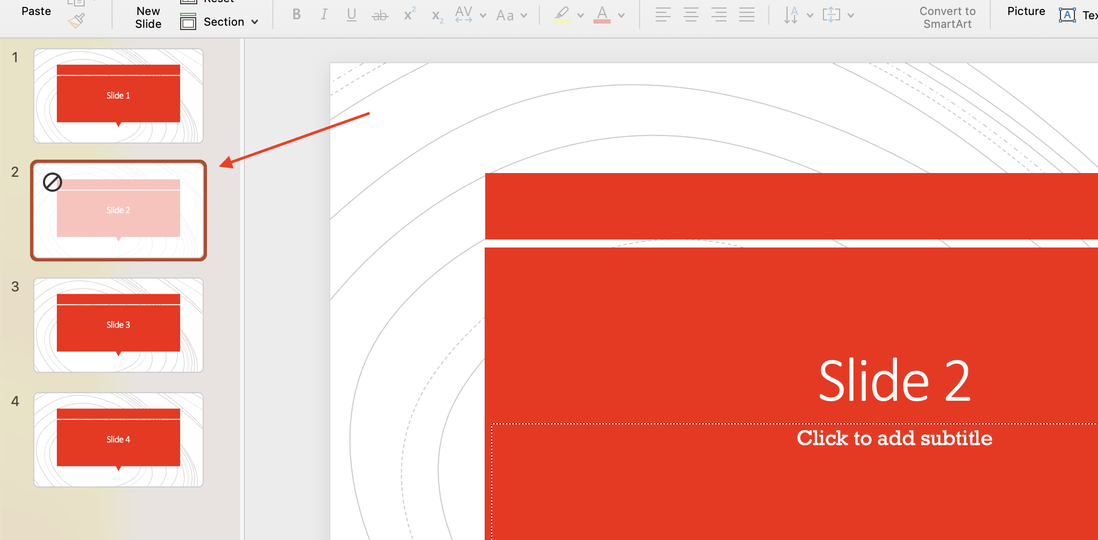This screenshot has height=540, width=1098.
Task: Insert a Text Box
Action: coord(1067,15)
